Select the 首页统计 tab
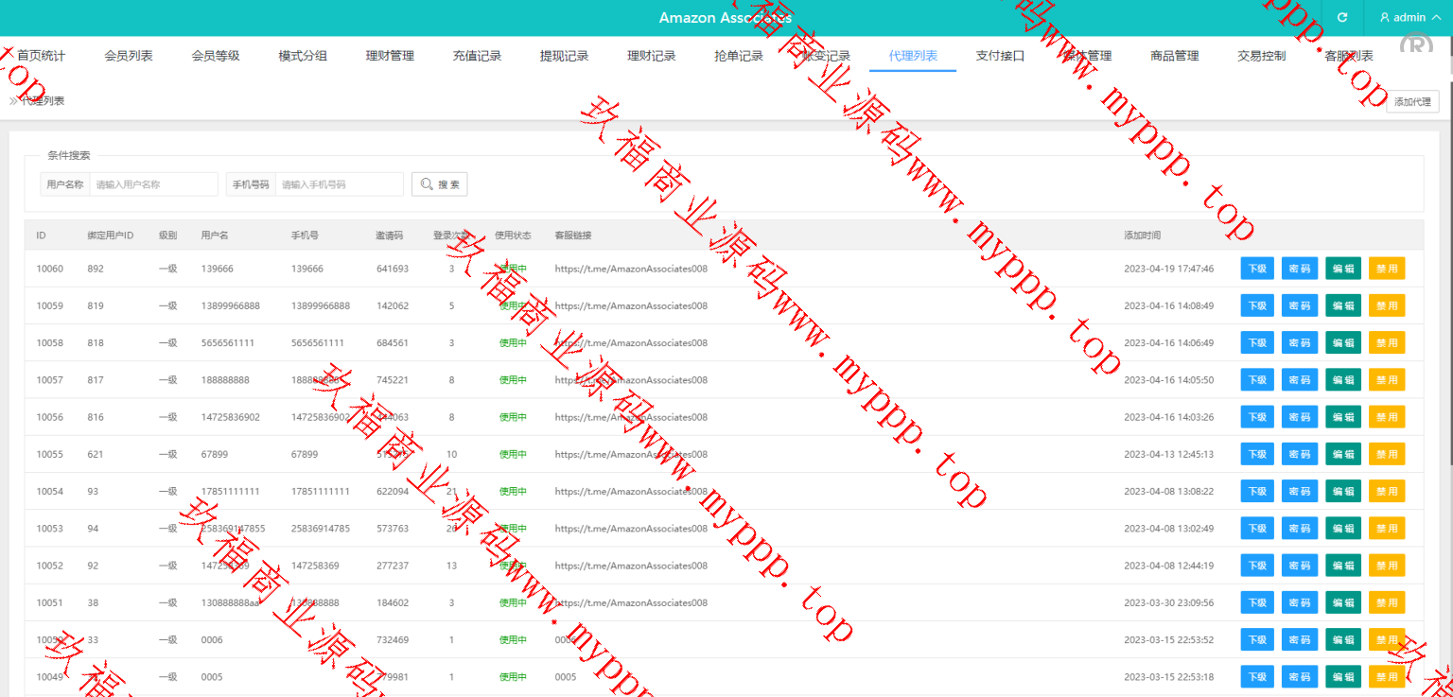Image resolution: width=1453 pixels, height=697 pixels. [42, 56]
